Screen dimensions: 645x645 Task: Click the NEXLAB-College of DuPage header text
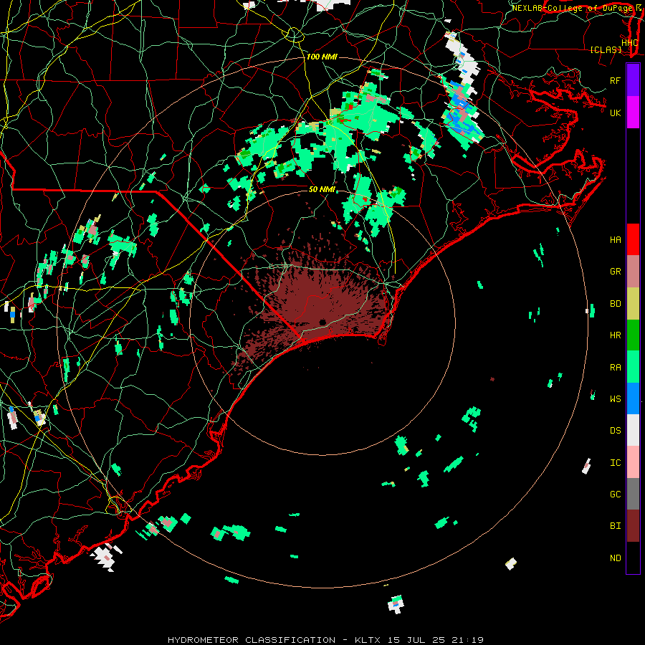point(572,8)
